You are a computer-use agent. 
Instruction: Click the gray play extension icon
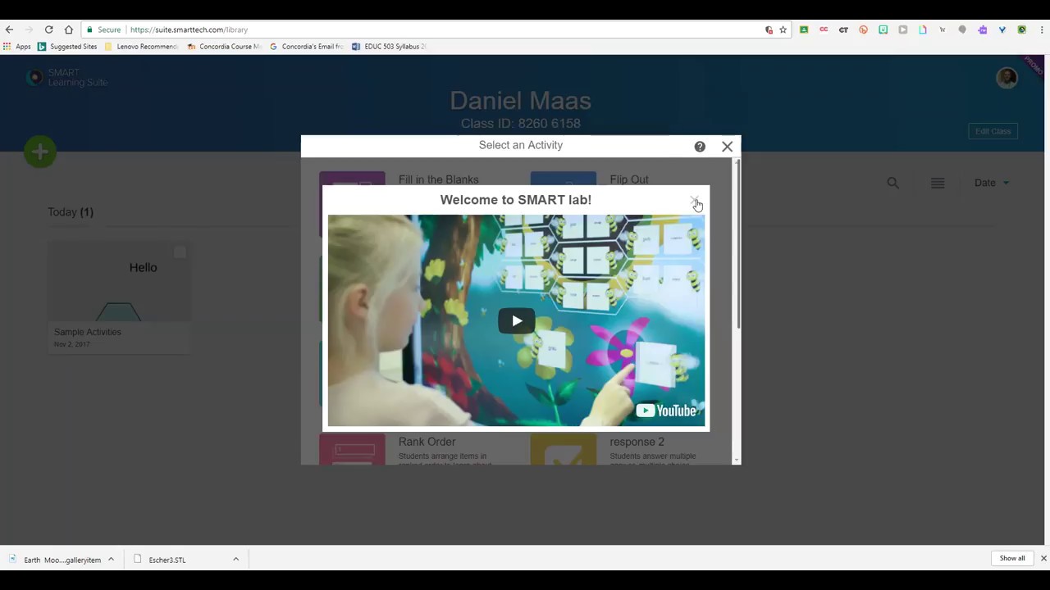(x=903, y=29)
